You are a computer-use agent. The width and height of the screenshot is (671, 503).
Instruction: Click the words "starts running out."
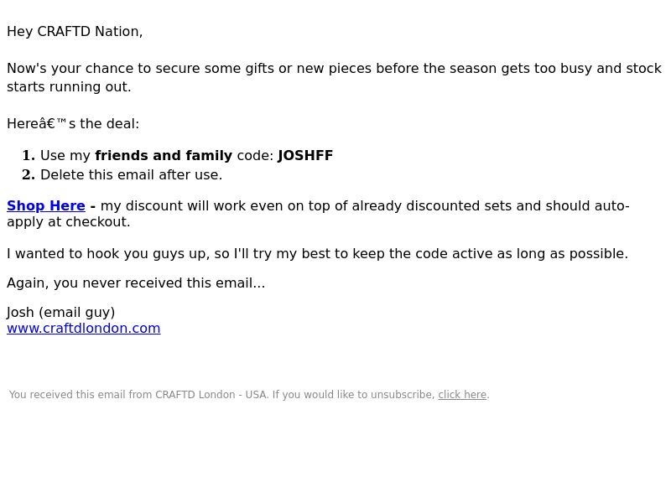pyautogui.click(x=69, y=87)
